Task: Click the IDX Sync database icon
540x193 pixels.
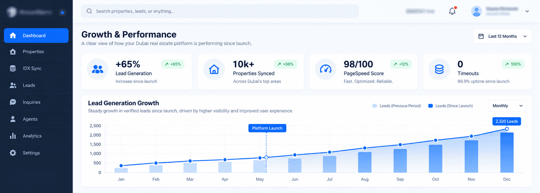Action: click(x=13, y=68)
